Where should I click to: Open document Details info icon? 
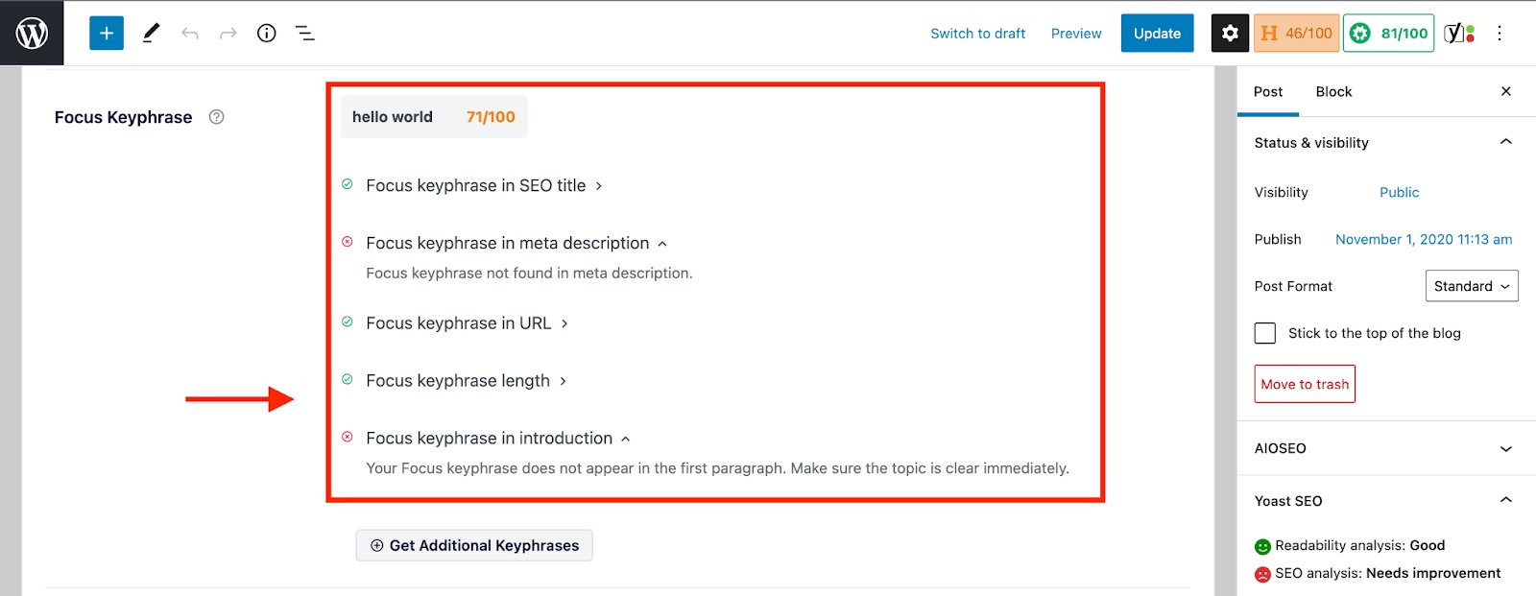click(266, 32)
